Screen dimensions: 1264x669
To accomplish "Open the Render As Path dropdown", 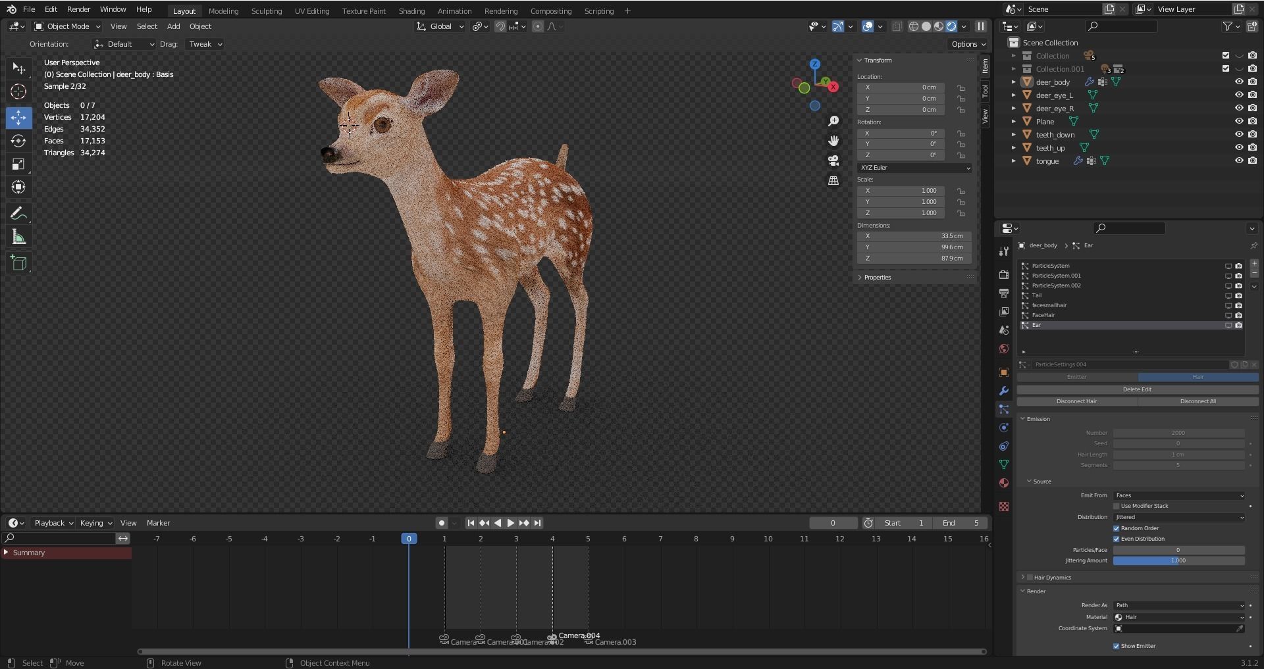I will click(1179, 605).
